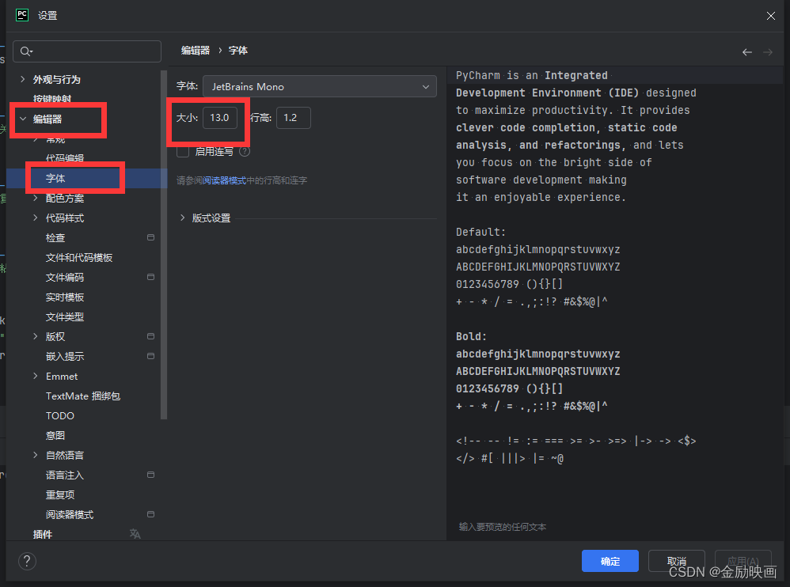The width and height of the screenshot is (790, 587).
Task: Click the 行高 line height field
Action: point(293,118)
